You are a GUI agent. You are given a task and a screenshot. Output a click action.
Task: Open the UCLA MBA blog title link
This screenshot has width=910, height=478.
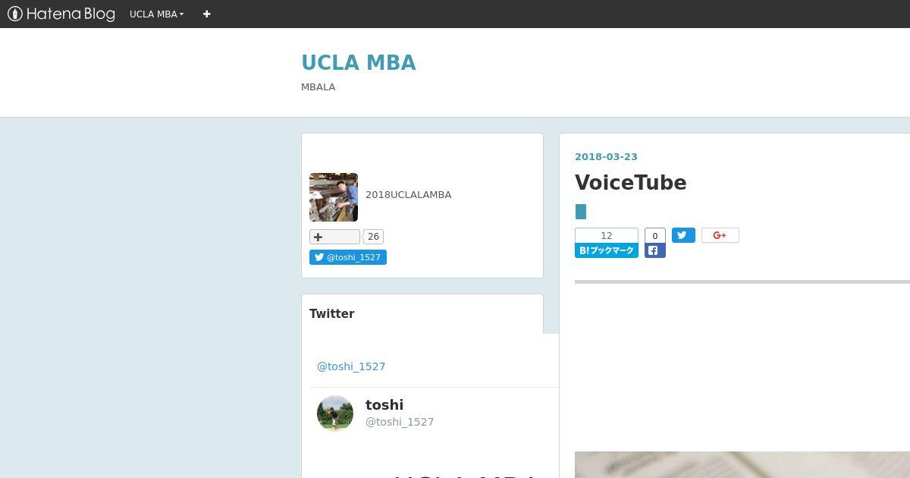[358, 62]
